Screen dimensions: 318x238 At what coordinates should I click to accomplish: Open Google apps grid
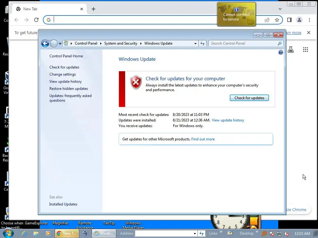pos(306,50)
